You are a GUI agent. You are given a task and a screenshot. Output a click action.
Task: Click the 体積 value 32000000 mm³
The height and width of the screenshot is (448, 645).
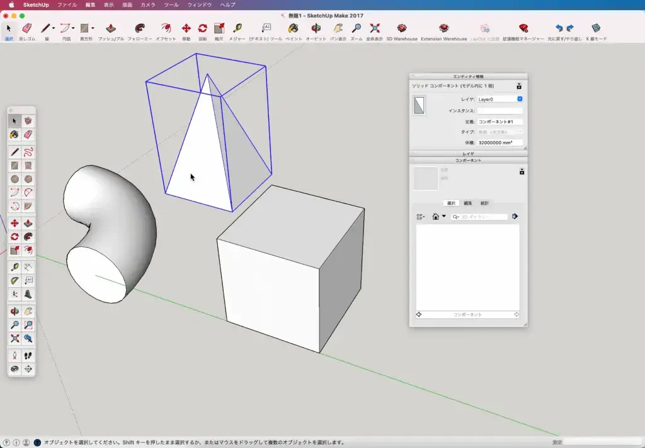499,143
